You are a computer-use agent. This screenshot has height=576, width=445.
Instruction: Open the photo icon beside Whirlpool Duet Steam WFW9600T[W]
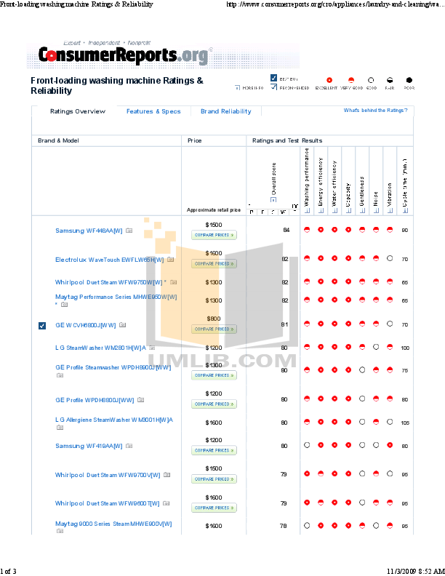pos(167,503)
